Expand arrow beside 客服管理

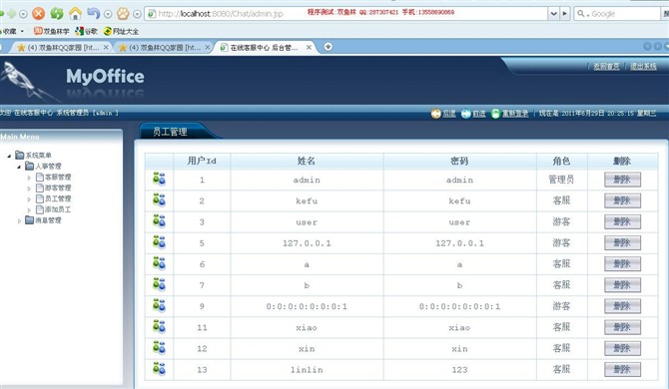pyautogui.click(x=29, y=178)
